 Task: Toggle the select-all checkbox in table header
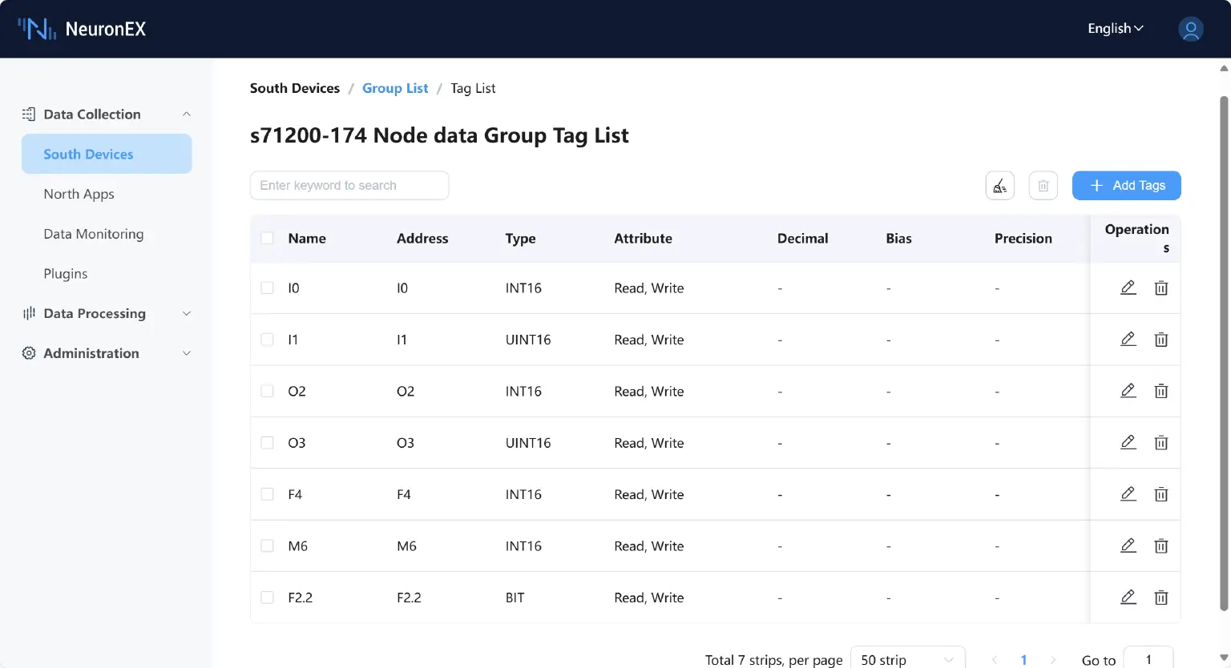[268, 238]
